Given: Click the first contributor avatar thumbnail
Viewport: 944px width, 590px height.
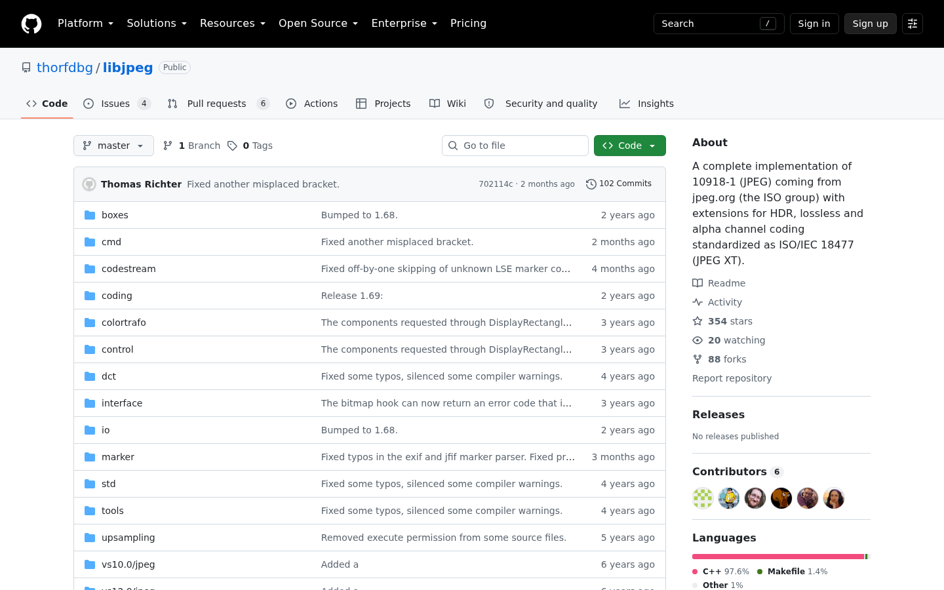Looking at the screenshot, I should click(703, 498).
